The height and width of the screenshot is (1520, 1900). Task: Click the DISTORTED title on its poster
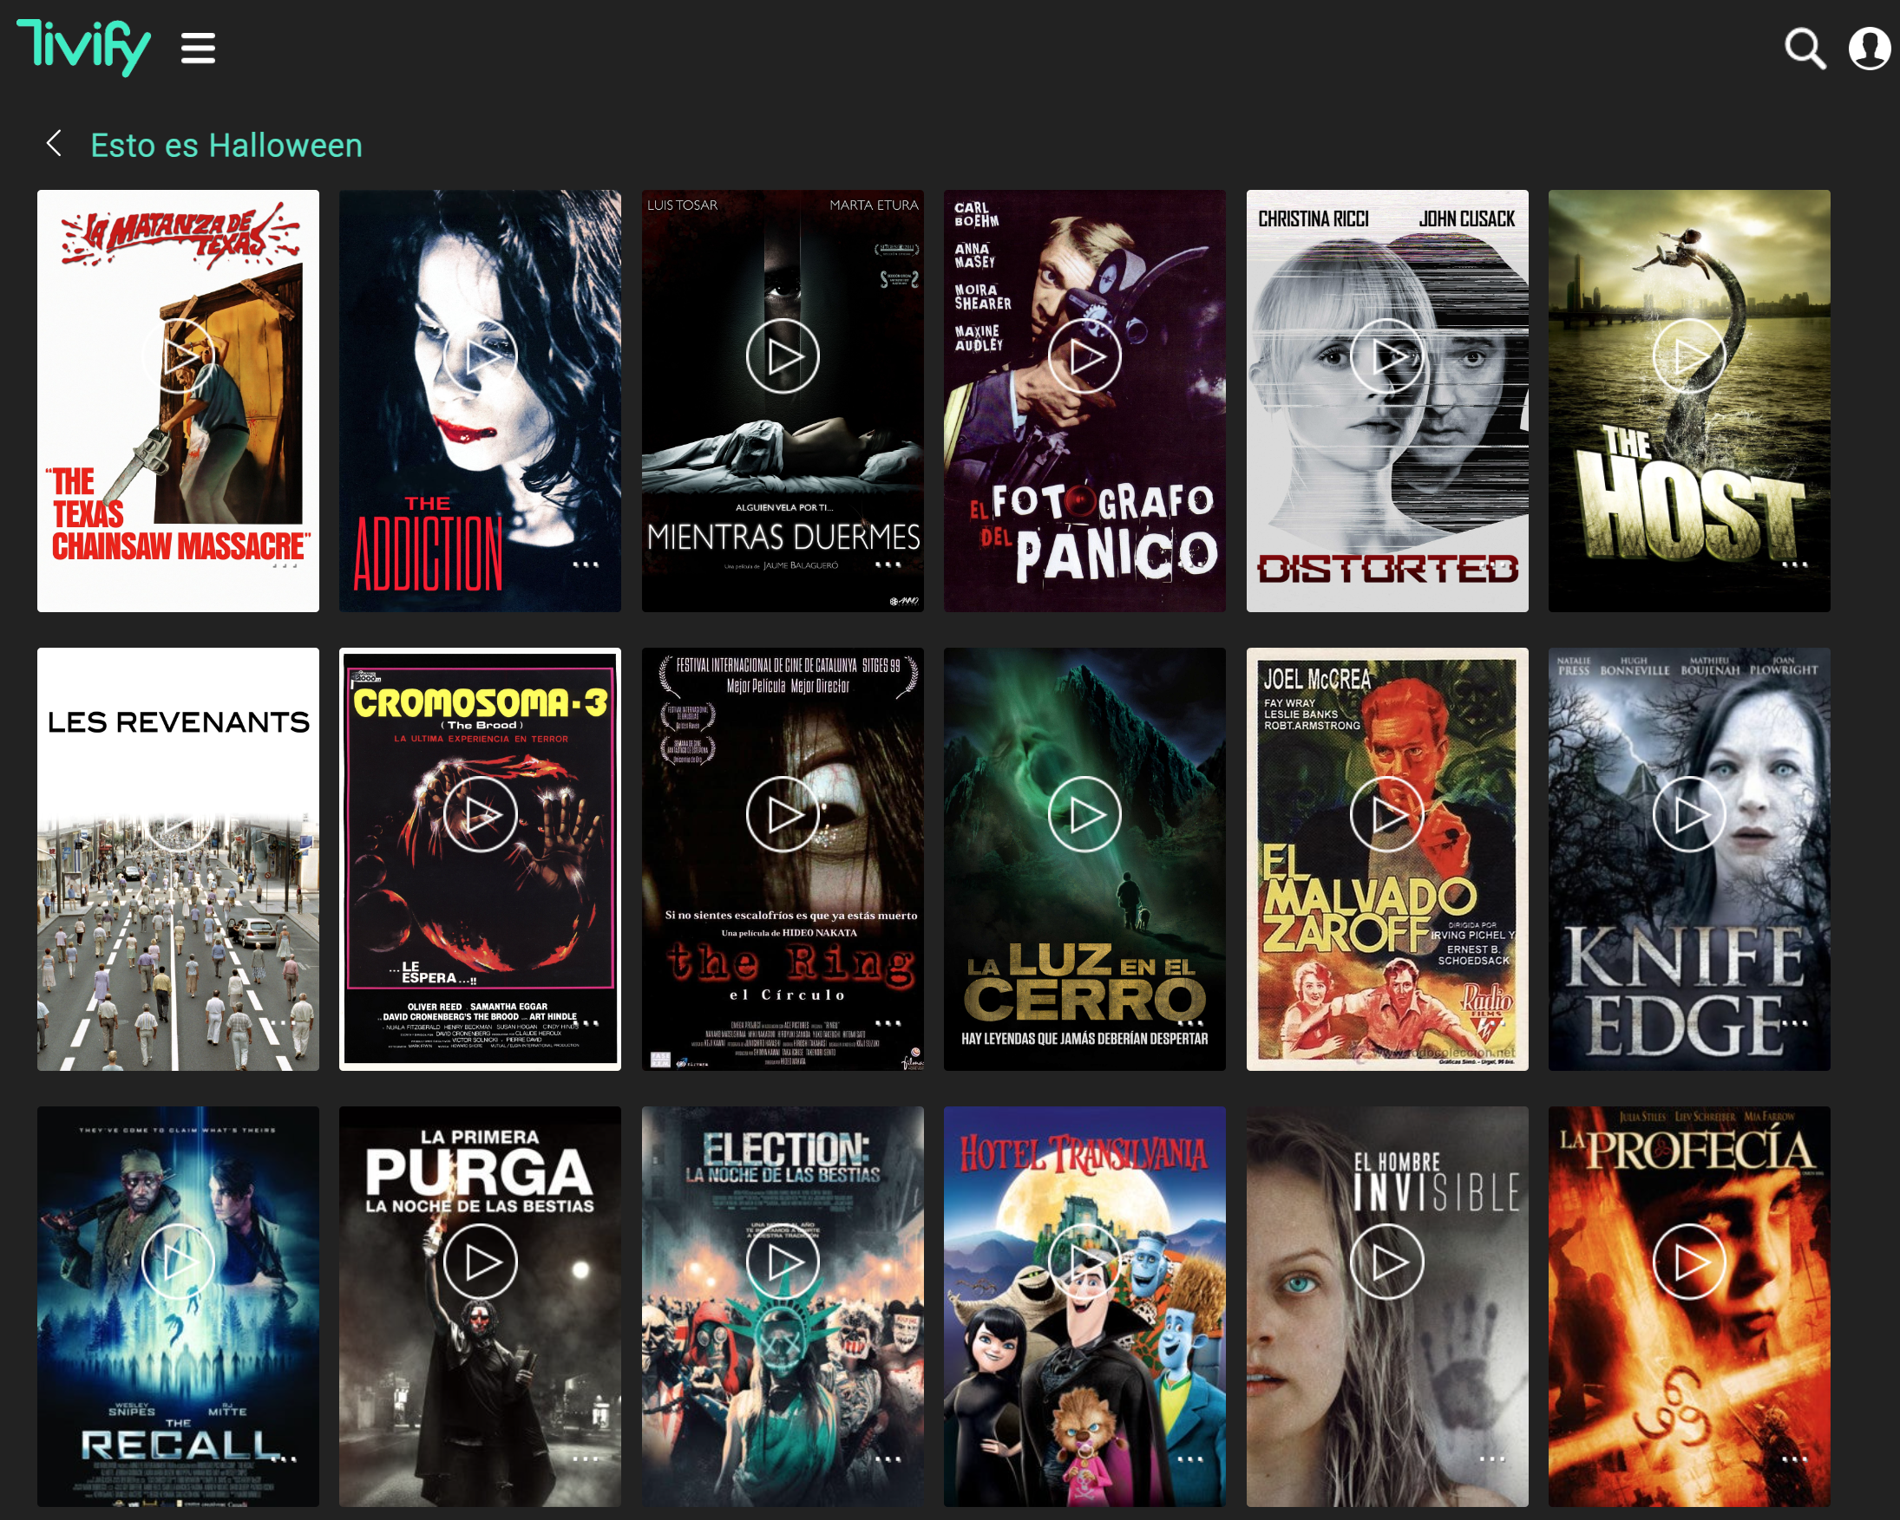pos(1387,569)
